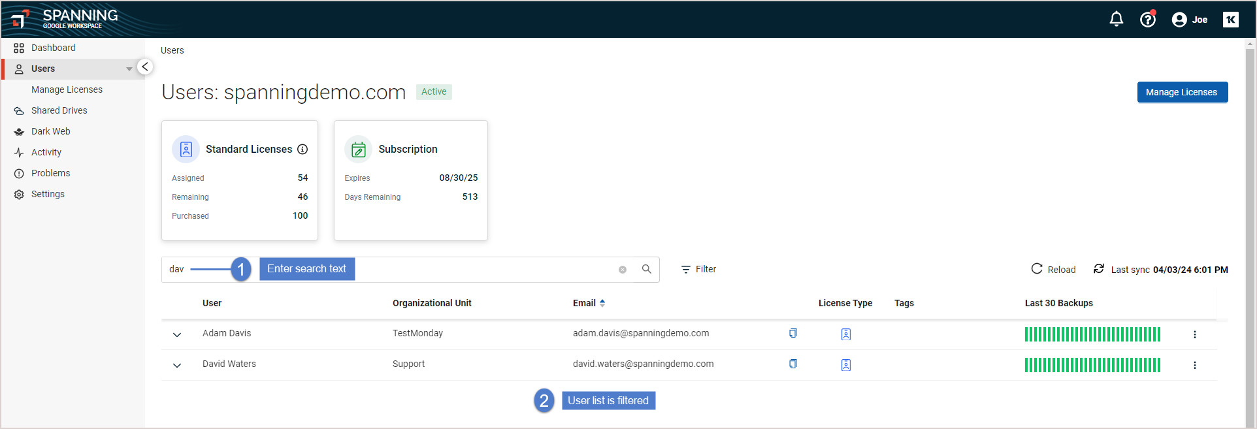Collapse the left sidebar panel

click(145, 67)
